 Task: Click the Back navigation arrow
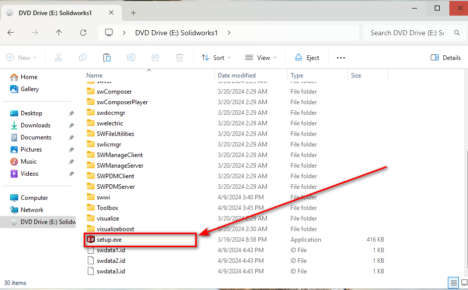click(x=11, y=33)
